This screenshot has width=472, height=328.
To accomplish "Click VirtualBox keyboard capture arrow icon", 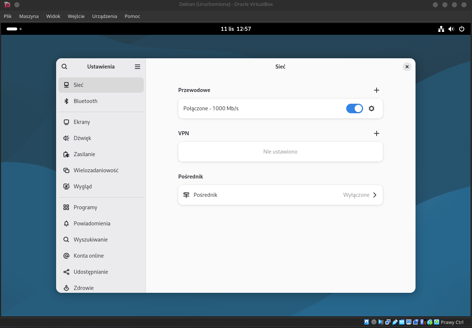I will point(436,322).
